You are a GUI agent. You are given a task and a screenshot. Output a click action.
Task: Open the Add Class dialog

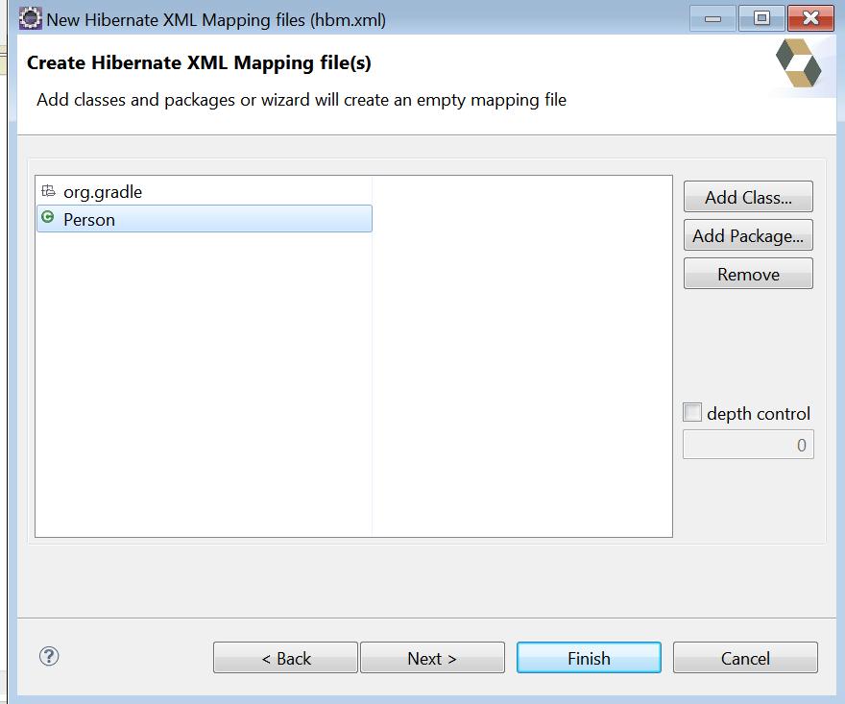tap(748, 197)
